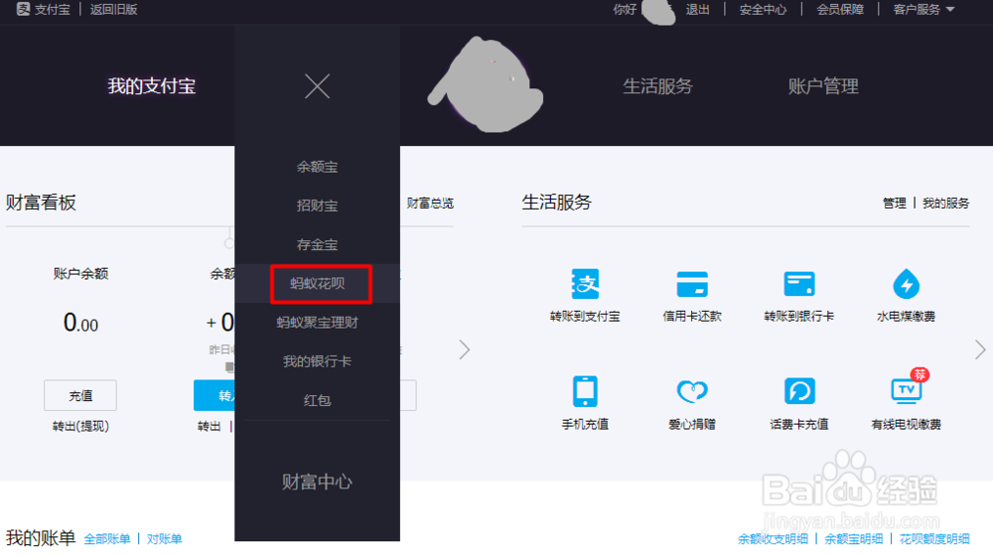Open 花呗额度明细 link

tap(934, 539)
